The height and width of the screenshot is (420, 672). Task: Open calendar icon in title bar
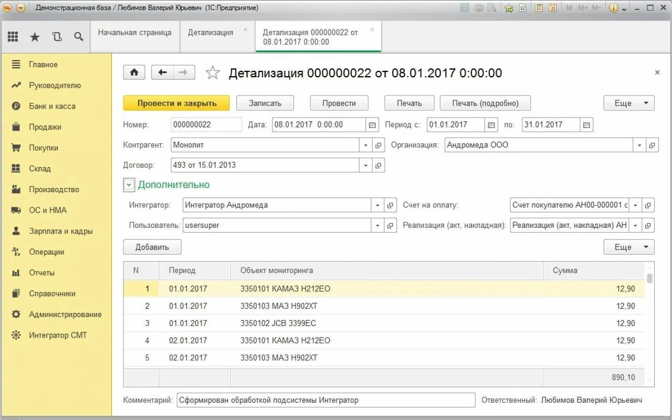click(x=552, y=8)
